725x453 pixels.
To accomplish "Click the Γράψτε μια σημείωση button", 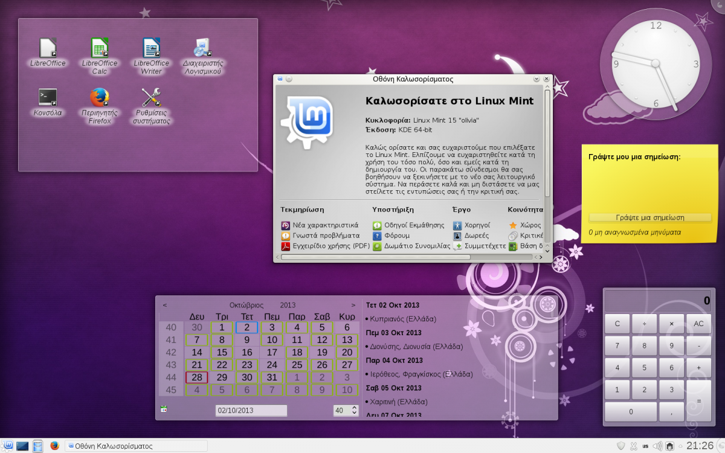I will (650, 217).
